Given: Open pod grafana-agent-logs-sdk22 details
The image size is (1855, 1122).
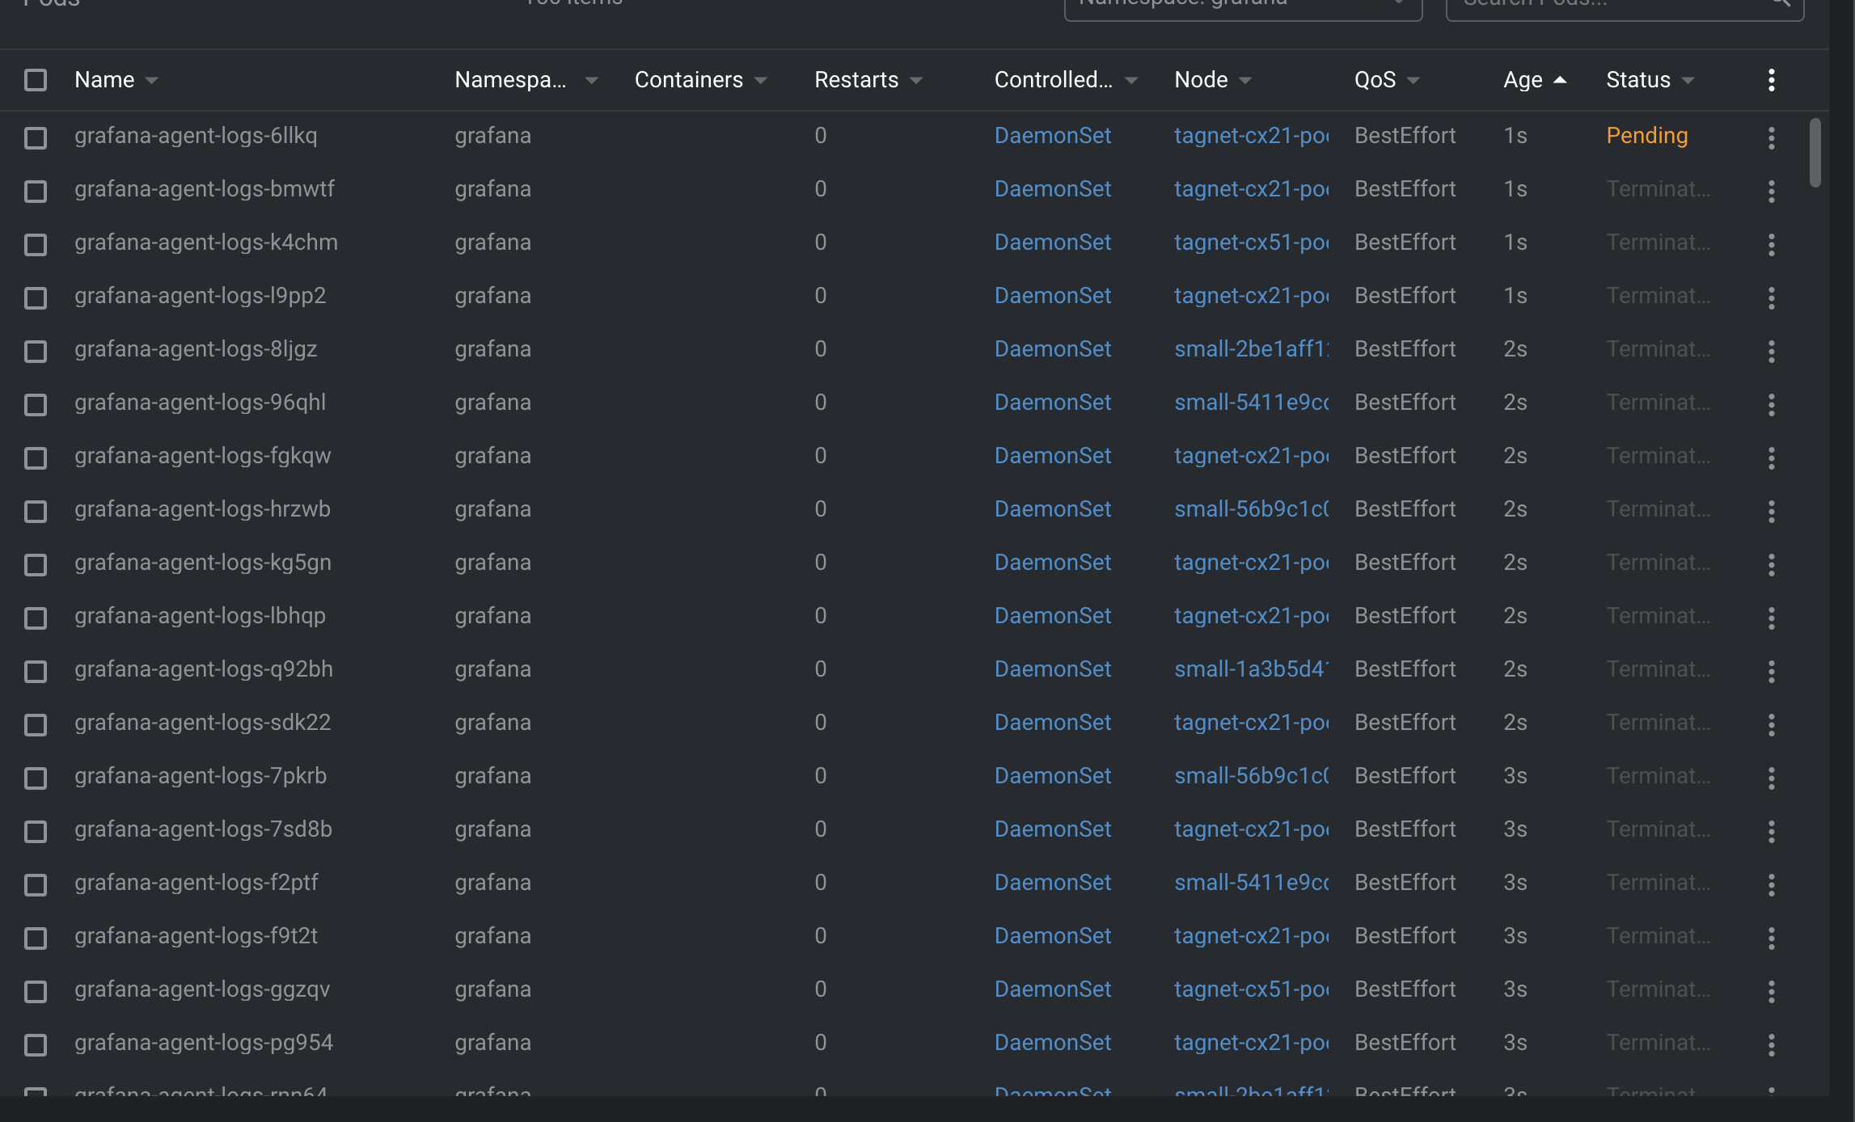Looking at the screenshot, I should [x=202, y=722].
